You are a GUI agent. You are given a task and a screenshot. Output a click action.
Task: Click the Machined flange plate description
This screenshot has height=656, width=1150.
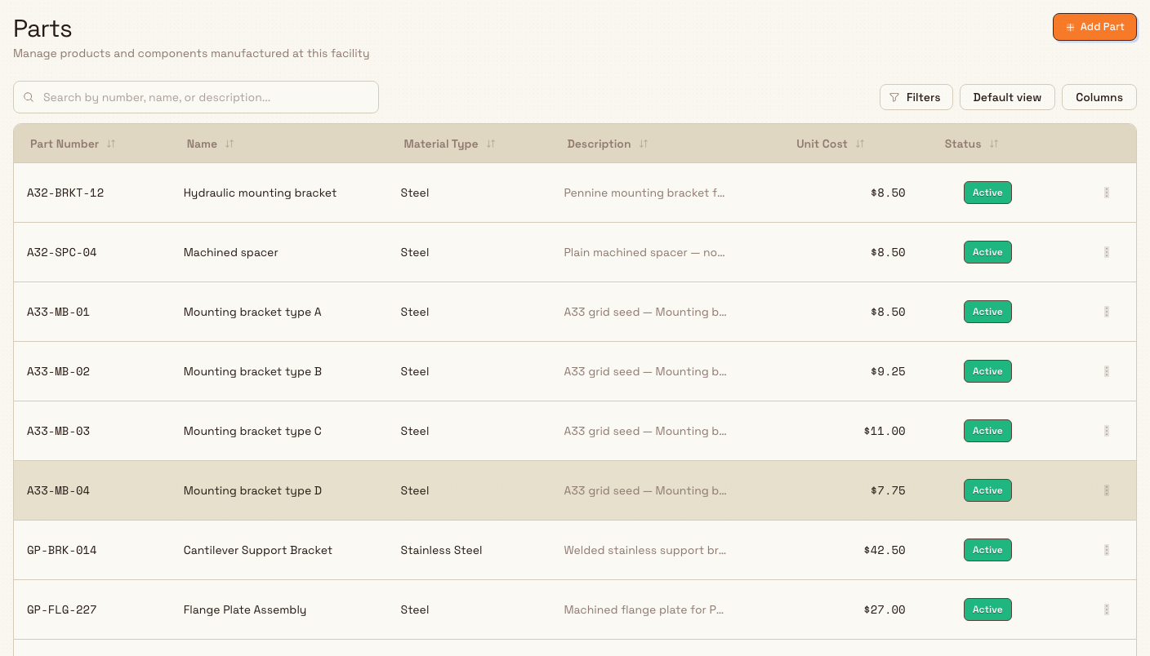click(x=644, y=609)
